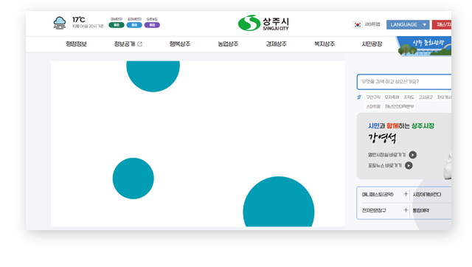The image size is (472, 267).
Task: Click the 시장에게바란다 link
Action: pos(427,195)
